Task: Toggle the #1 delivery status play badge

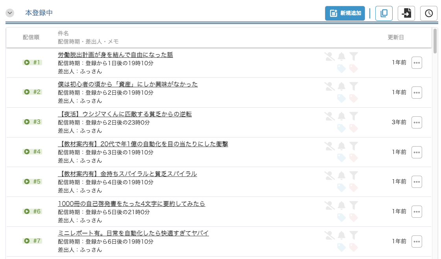Action: (32, 62)
